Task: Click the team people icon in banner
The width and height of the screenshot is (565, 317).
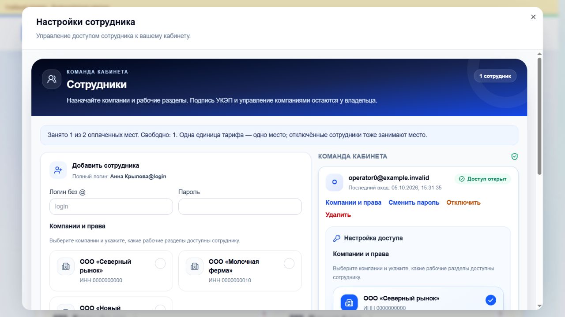Action: point(52,79)
